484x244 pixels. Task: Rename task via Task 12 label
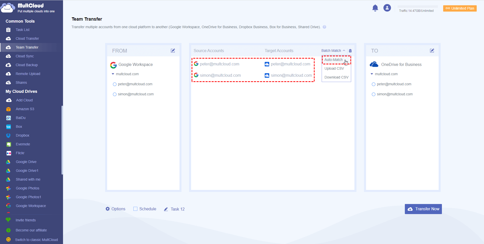[x=178, y=209]
